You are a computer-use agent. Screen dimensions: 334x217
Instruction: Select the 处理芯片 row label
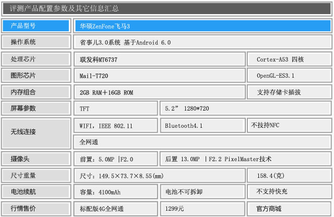pos(36,59)
